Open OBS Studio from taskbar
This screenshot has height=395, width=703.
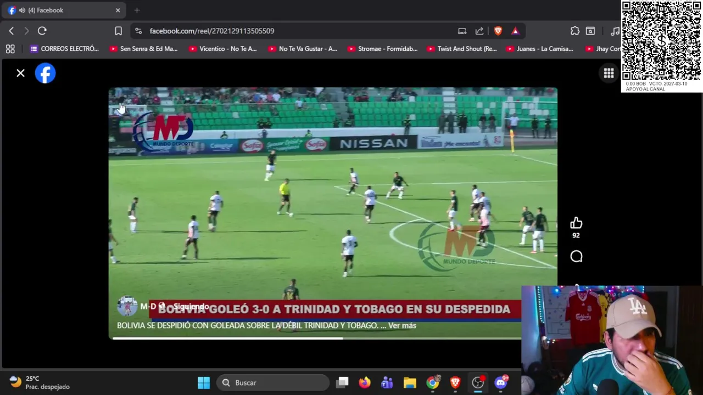tap(478, 382)
